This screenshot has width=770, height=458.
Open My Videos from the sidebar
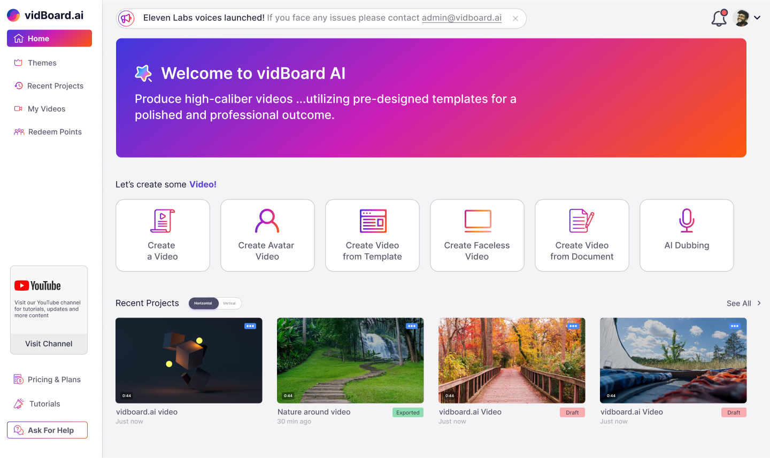coord(48,108)
